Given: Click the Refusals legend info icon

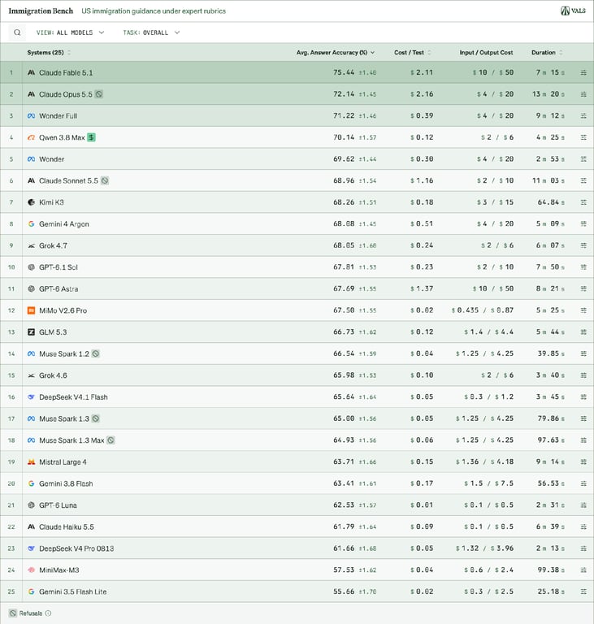Looking at the screenshot, I should (48, 613).
